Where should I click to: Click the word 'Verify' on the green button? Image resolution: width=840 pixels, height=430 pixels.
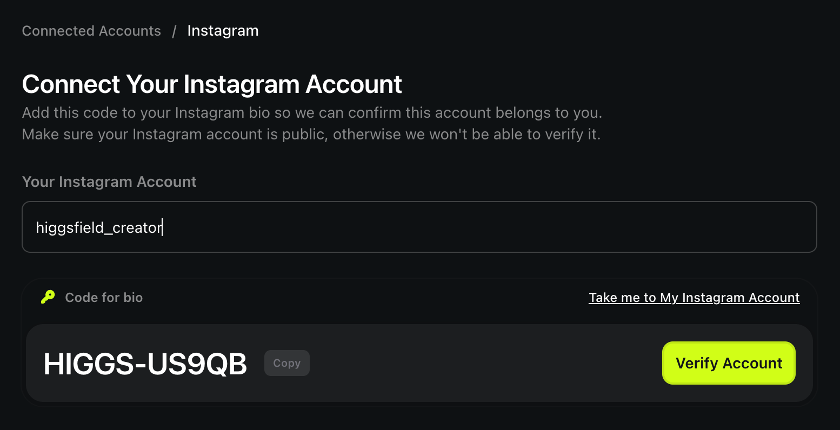point(697,364)
